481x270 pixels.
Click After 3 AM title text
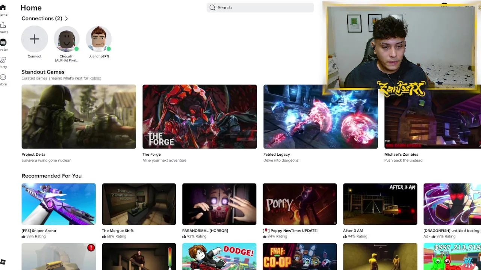point(353,231)
